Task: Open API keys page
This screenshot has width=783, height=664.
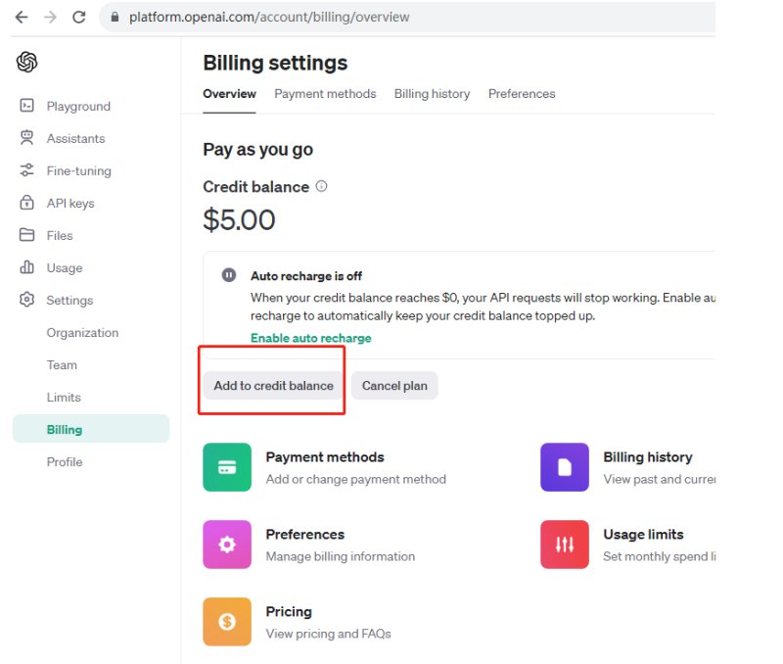Action: tap(70, 204)
